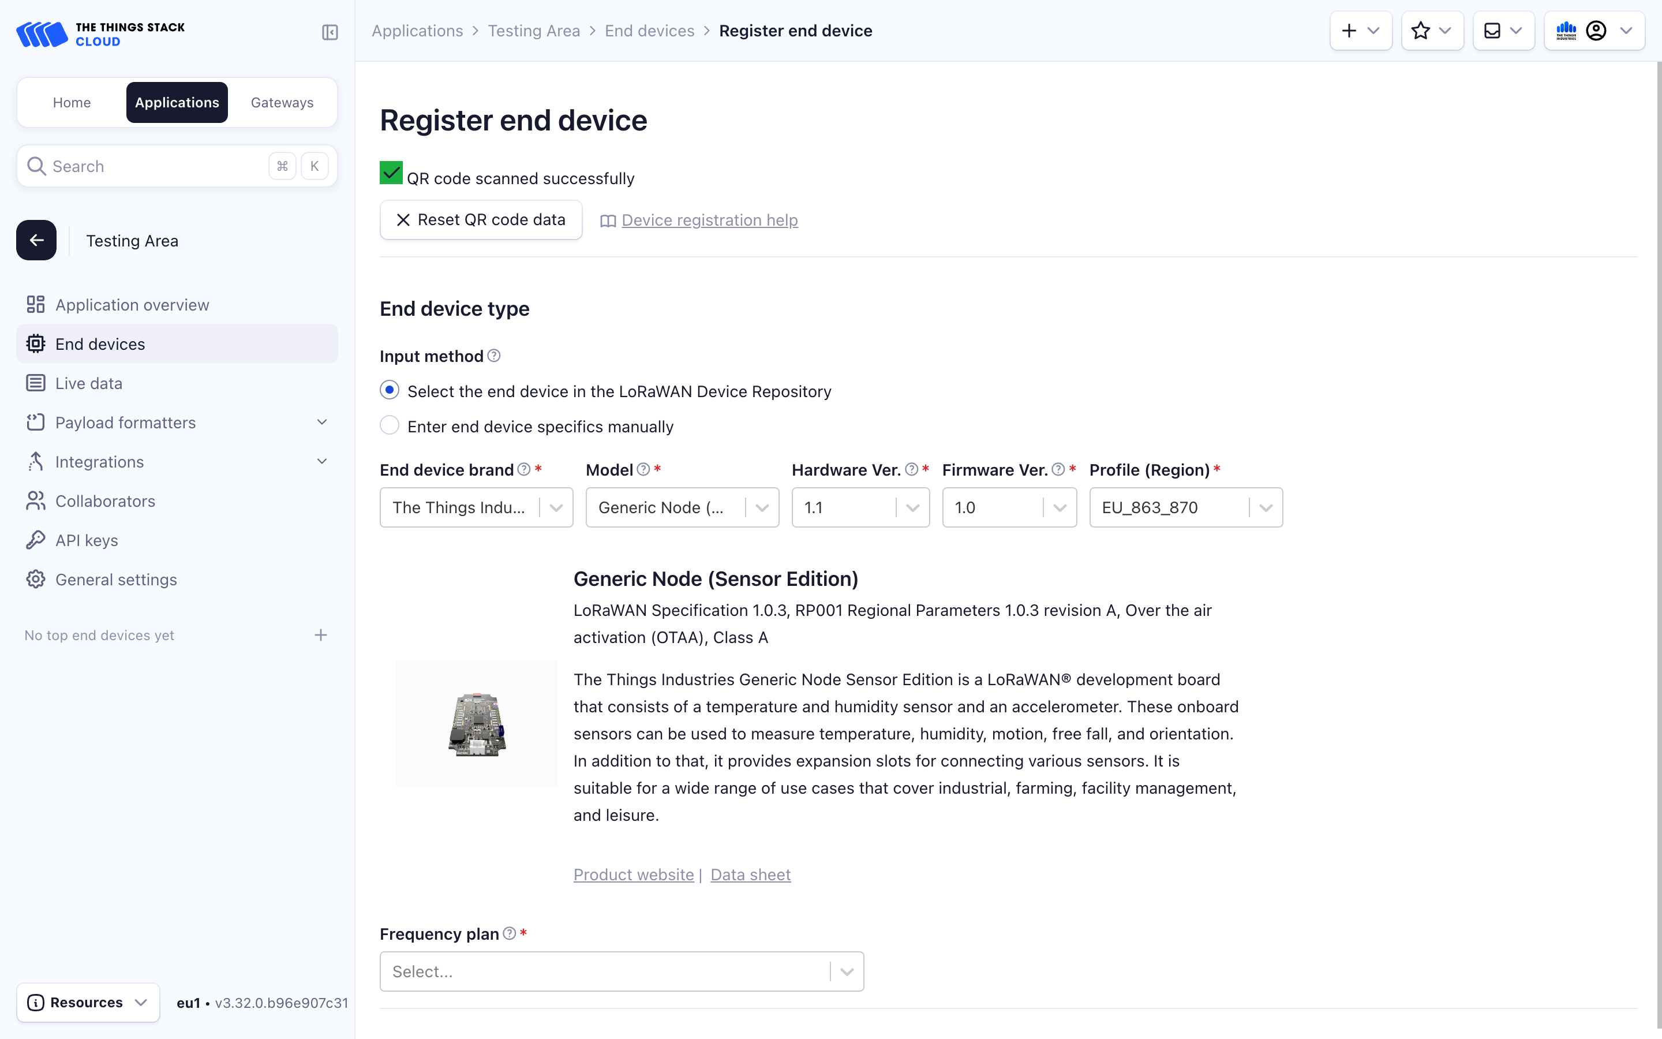The image size is (1662, 1039).
Task: Select 'Enter end device specifics manually'
Action: pyautogui.click(x=390, y=425)
